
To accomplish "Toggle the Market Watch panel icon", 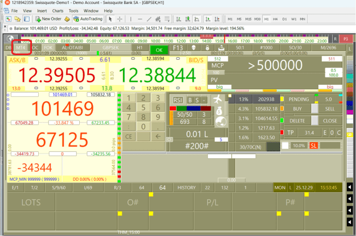I will pyautogui.click(x=27, y=19).
